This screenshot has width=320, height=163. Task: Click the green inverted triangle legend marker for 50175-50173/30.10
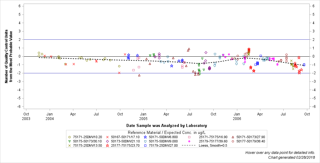(70, 141)
